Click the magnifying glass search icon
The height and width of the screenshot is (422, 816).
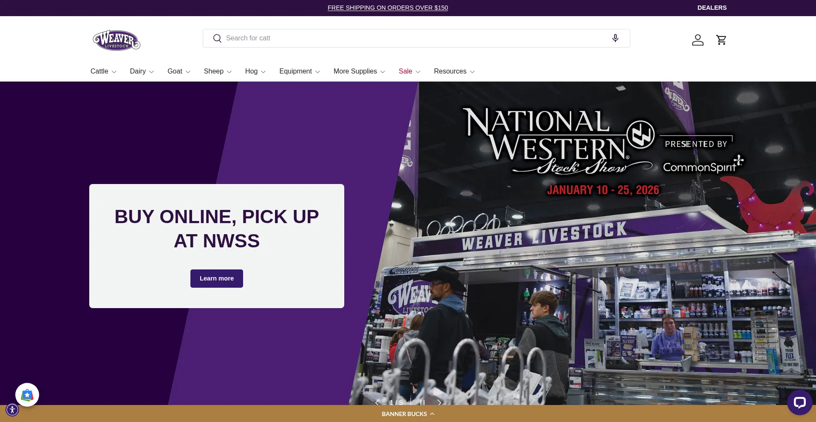[x=217, y=38]
